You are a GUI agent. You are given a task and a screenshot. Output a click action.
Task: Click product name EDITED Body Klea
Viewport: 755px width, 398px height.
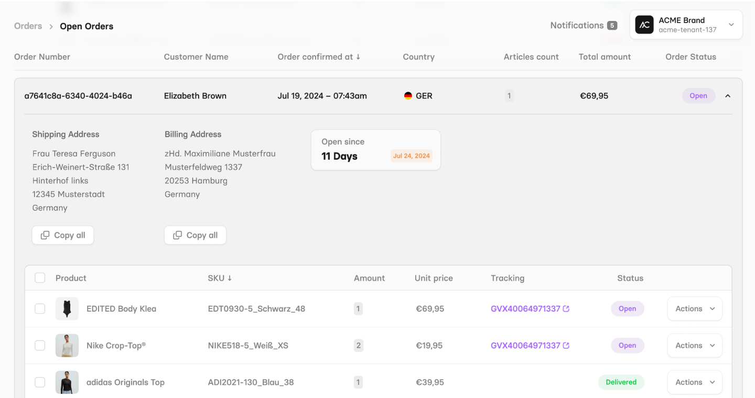pos(121,308)
